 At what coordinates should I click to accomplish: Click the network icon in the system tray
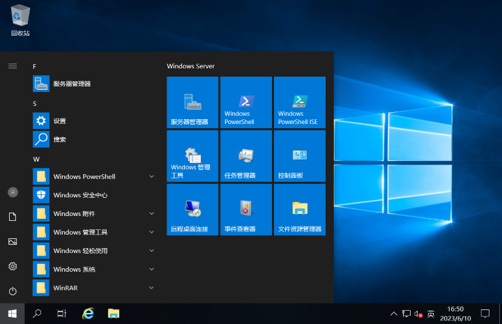coord(406,314)
